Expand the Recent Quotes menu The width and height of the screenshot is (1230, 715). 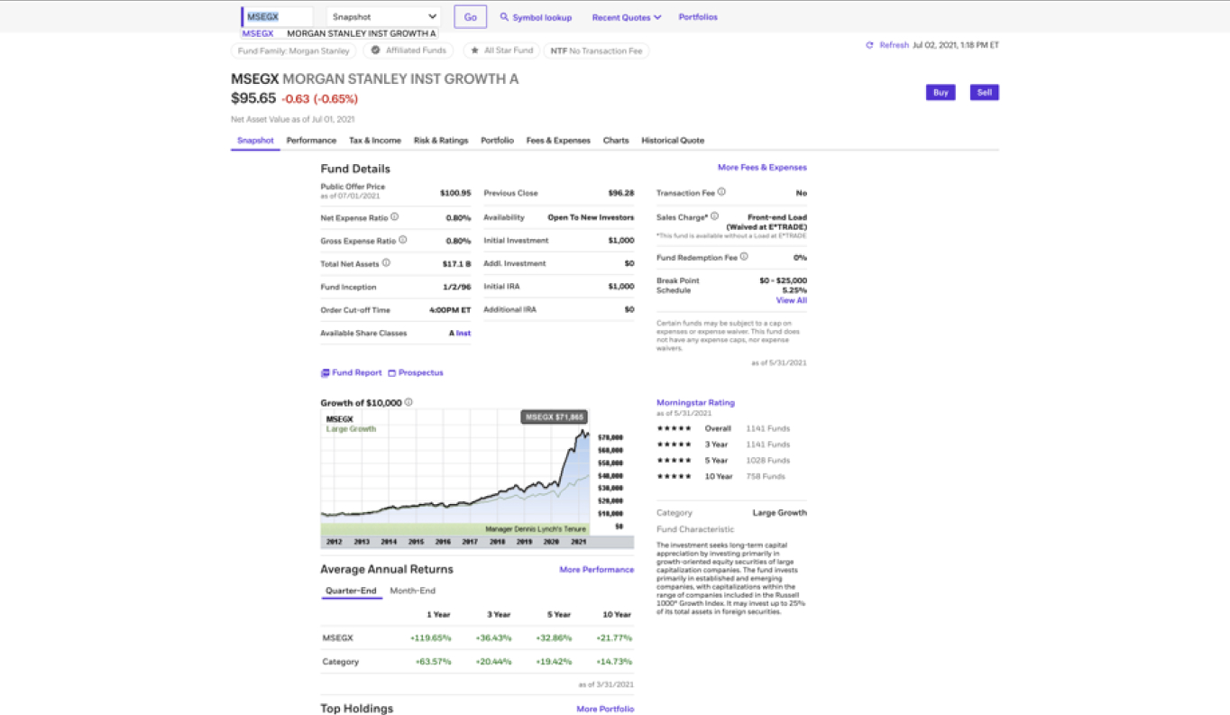[x=626, y=16]
